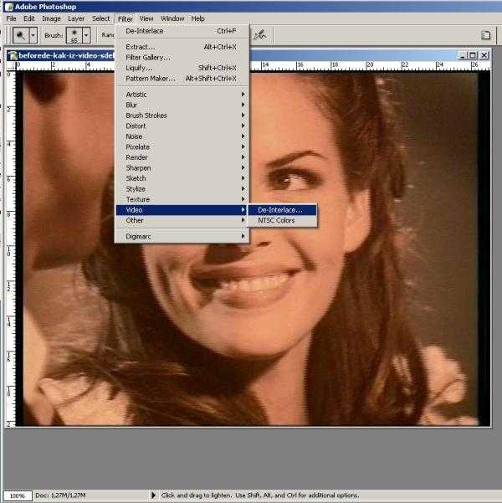The width and height of the screenshot is (502, 503).
Task: Expand the Blur filter submenu
Action: click(182, 105)
